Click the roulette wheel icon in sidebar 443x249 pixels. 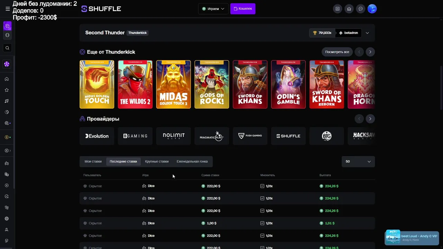point(7,219)
